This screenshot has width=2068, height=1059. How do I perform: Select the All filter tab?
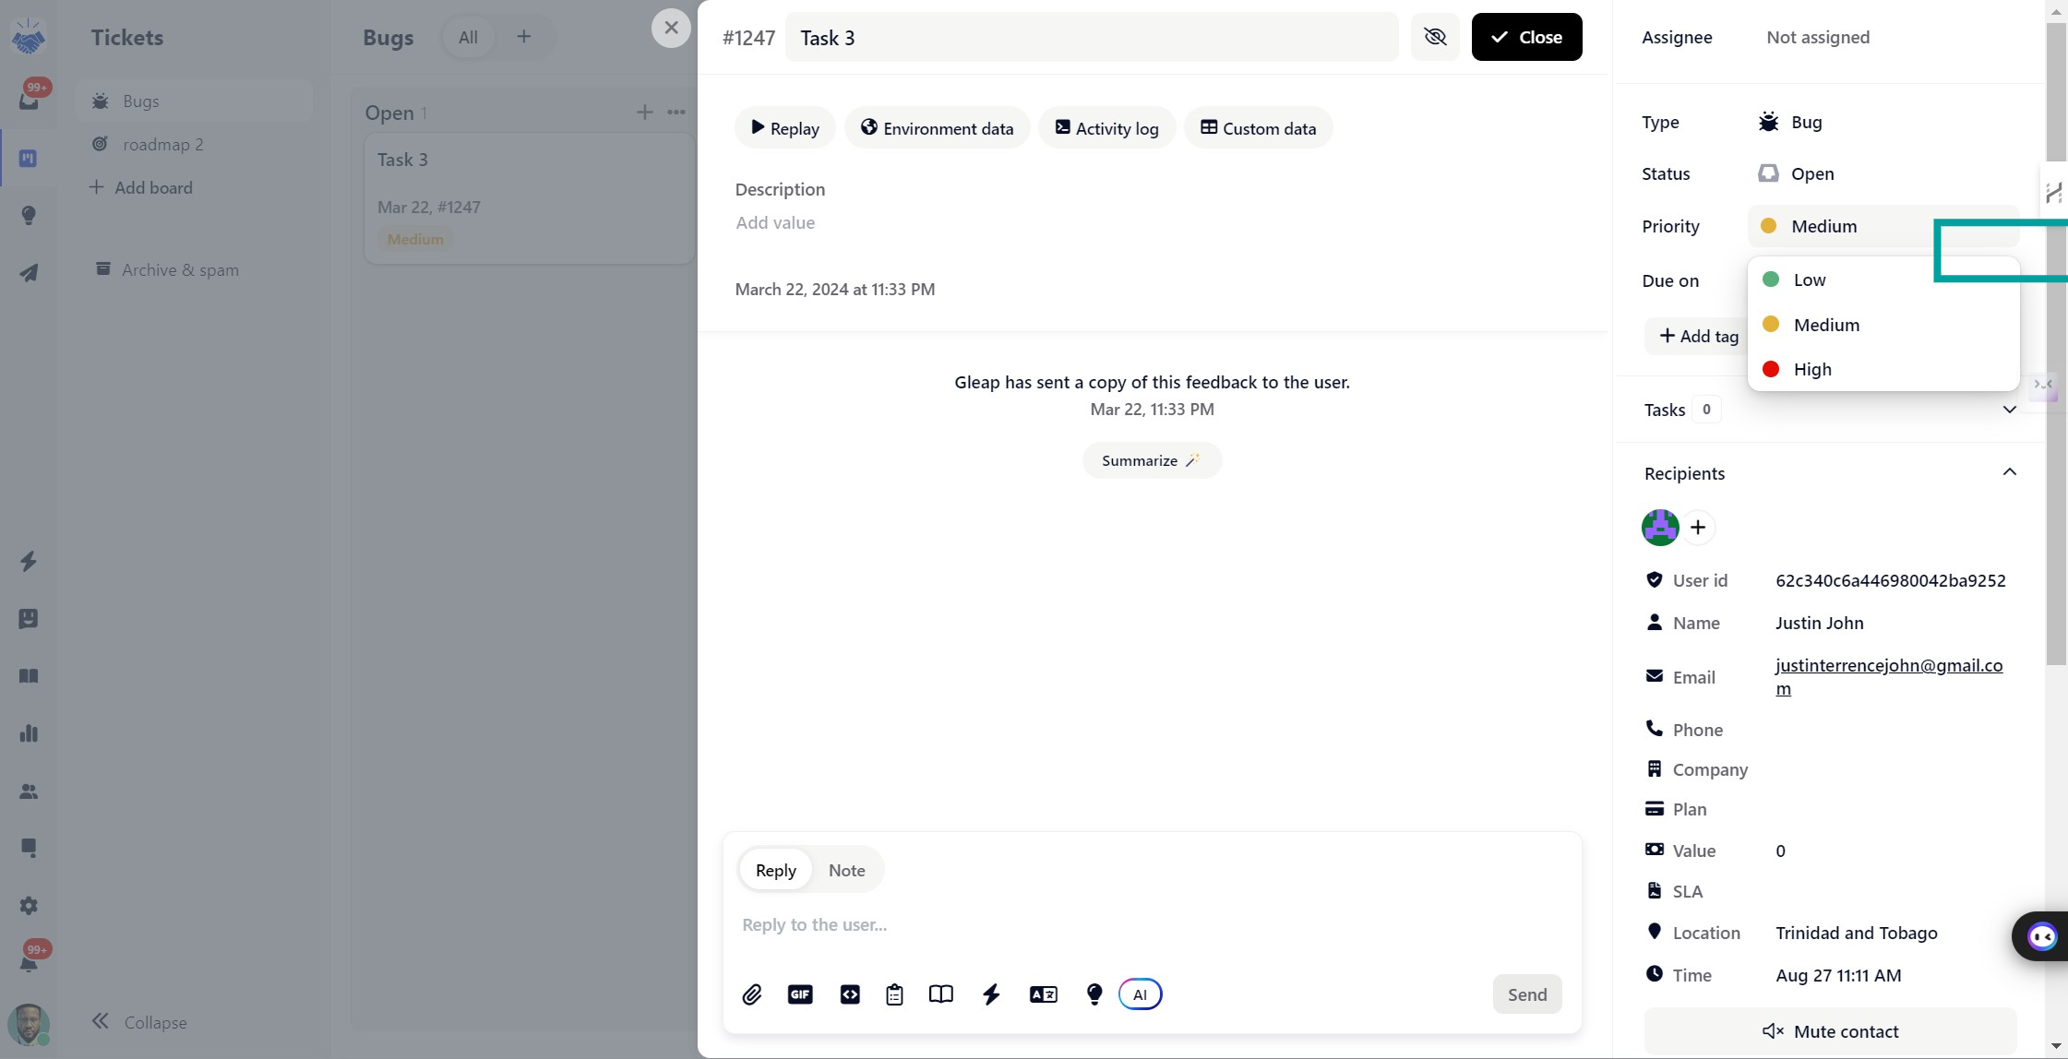tap(468, 37)
